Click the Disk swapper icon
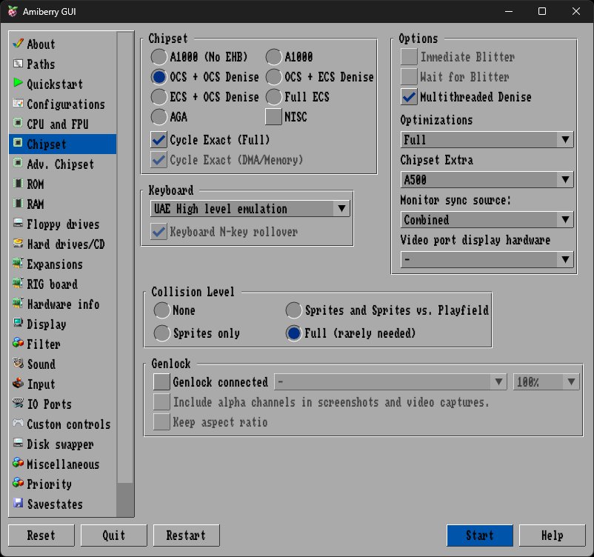 (18, 443)
